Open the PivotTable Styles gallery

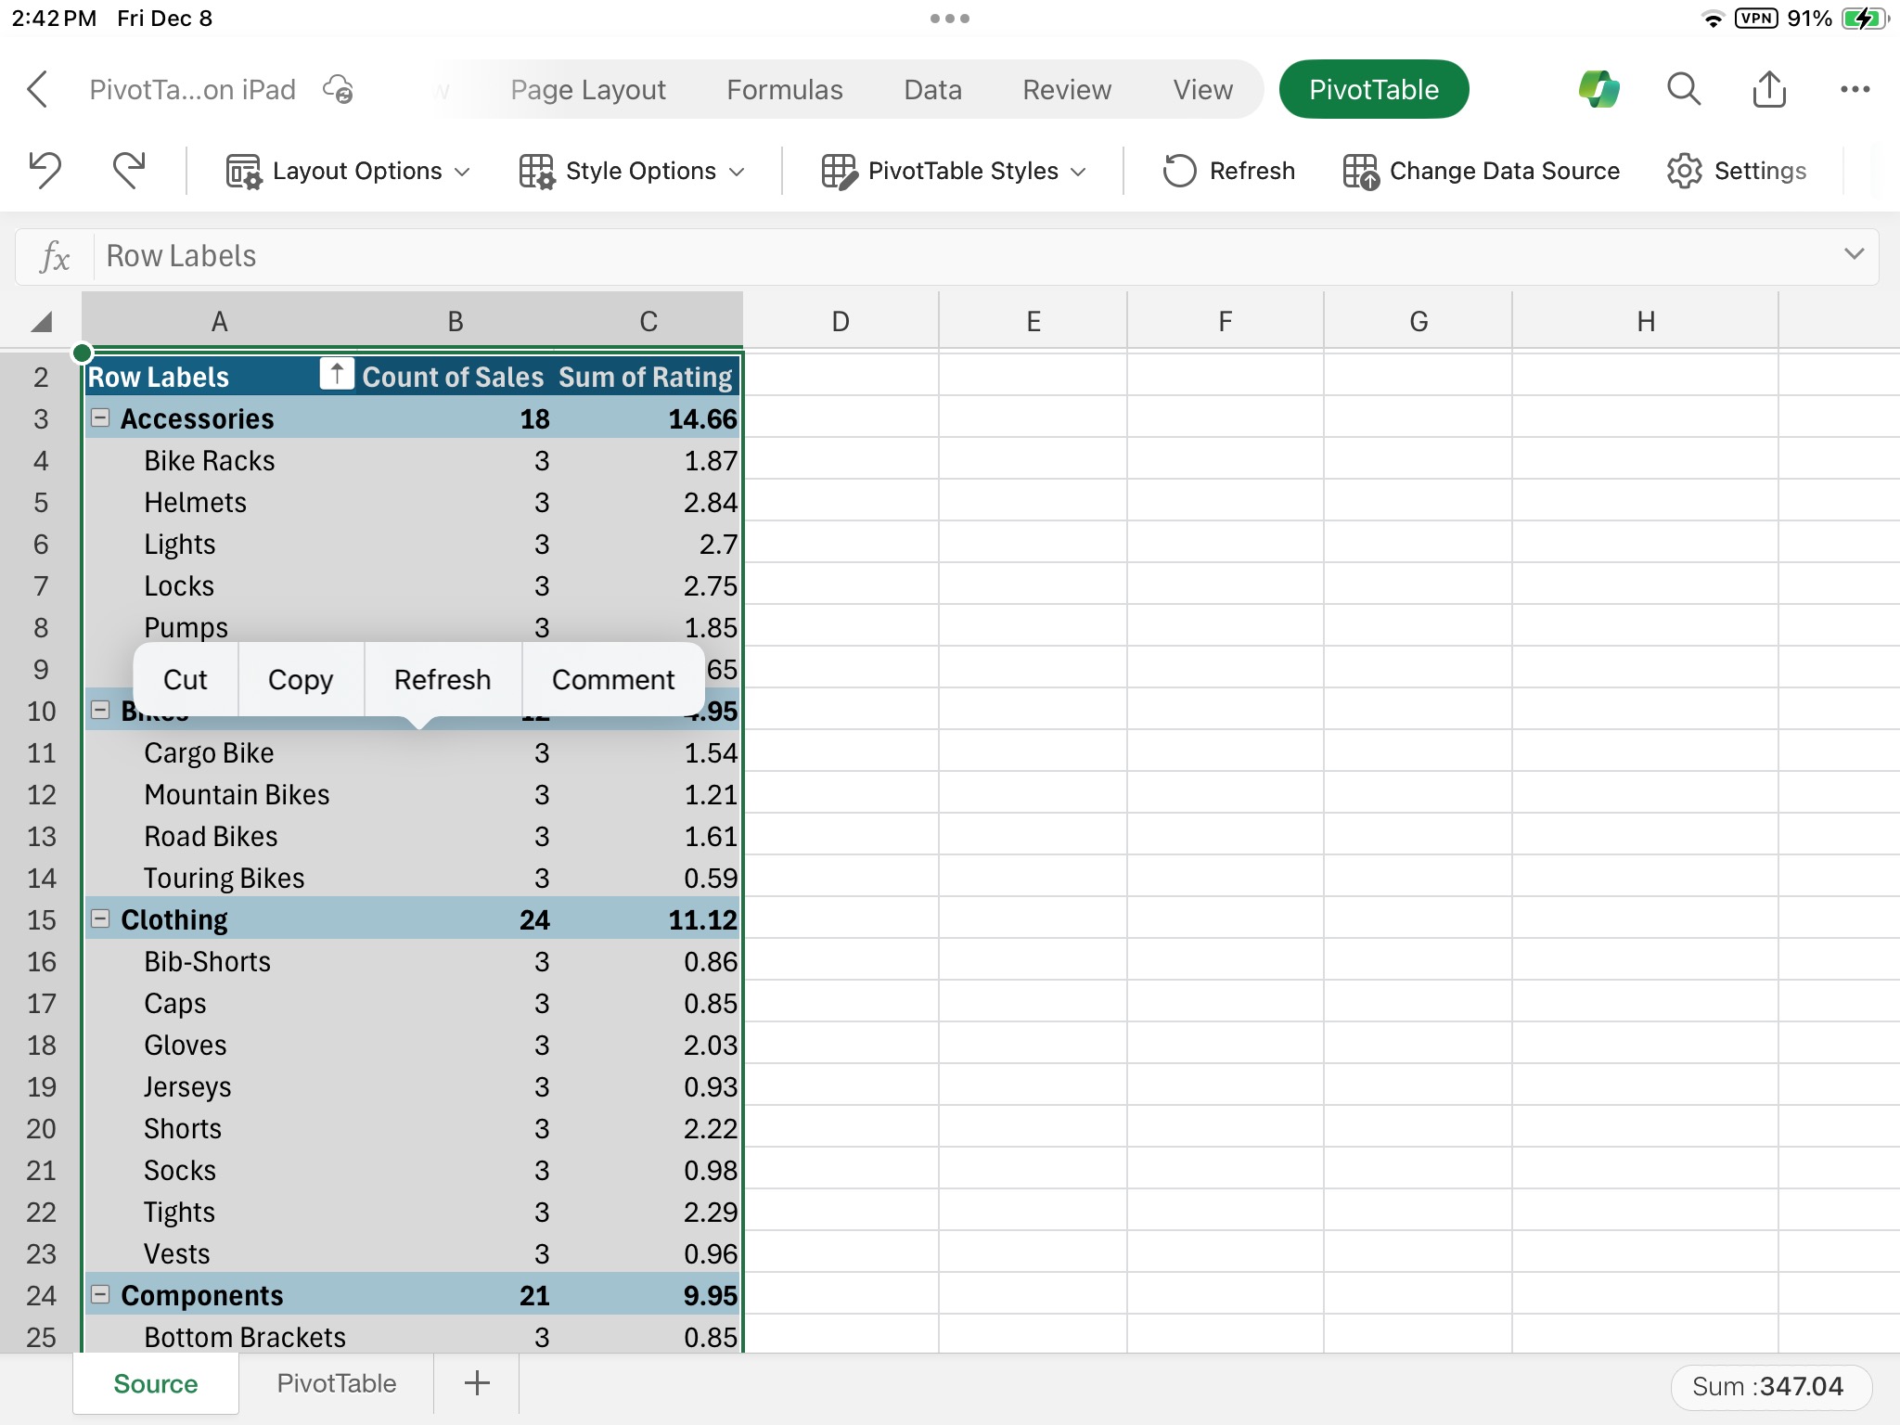[x=954, y=170]
